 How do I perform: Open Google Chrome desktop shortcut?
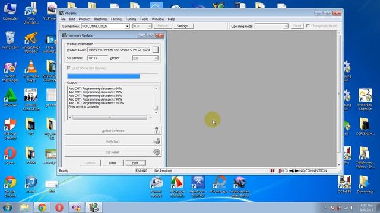[x=10, y=186]
